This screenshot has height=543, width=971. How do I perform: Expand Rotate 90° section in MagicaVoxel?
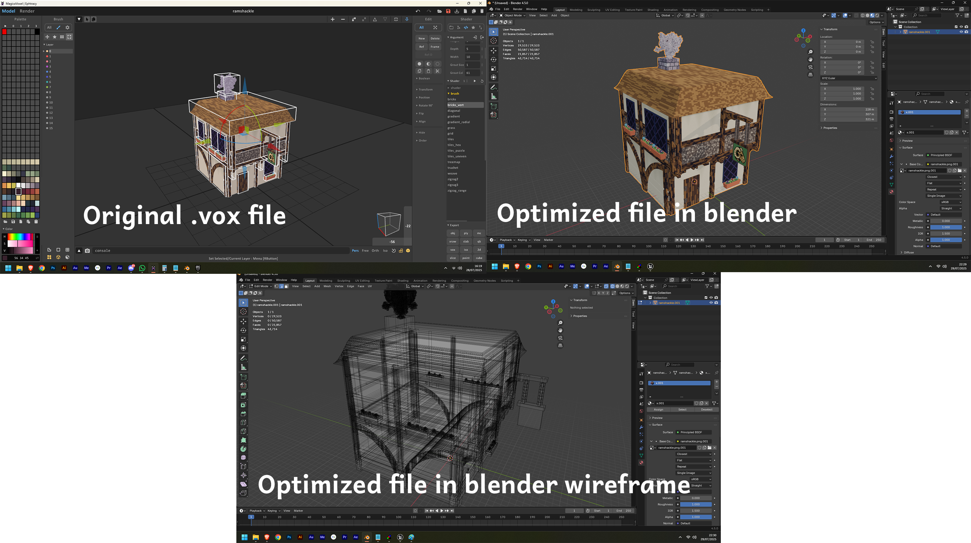click(425, 105)
